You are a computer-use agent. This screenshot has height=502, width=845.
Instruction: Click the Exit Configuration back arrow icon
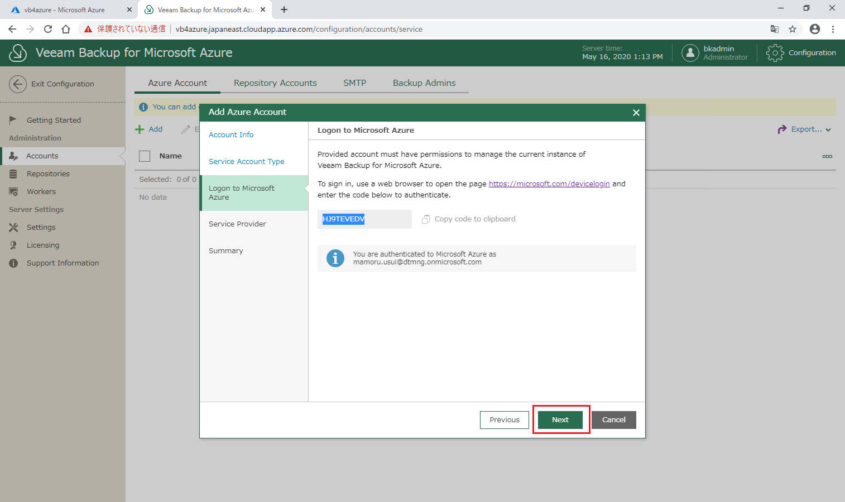tap(18, 84)
